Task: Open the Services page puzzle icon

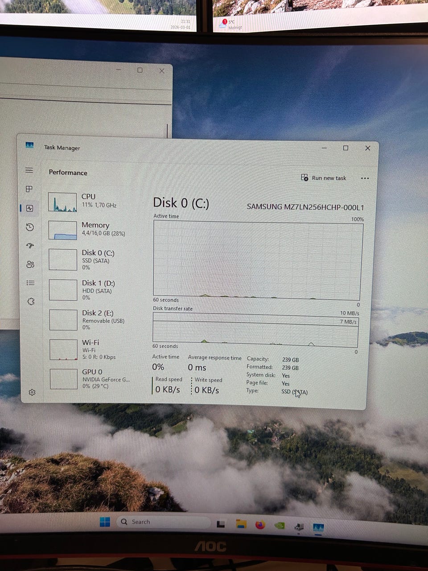Action: pyautogui.click(x=31, y=302)
